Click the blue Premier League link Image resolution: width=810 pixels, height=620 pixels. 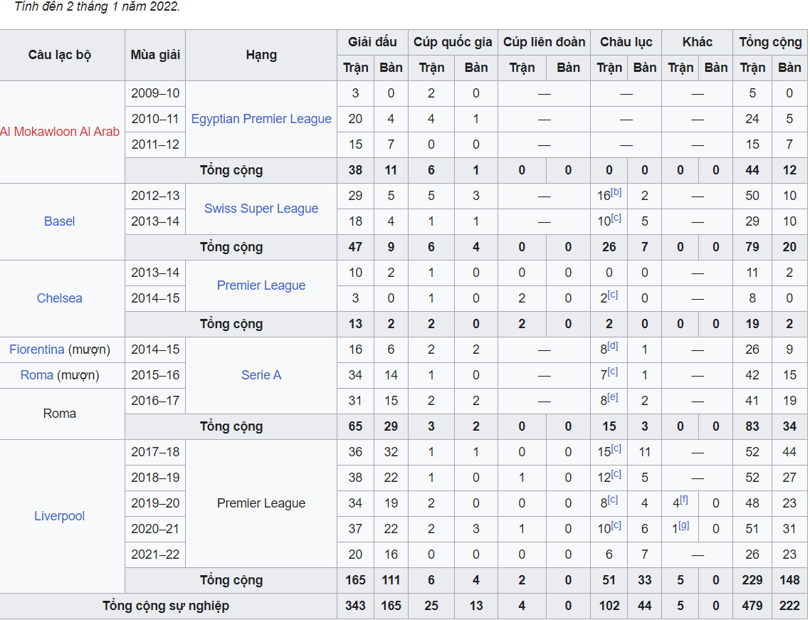coord(261,285)
